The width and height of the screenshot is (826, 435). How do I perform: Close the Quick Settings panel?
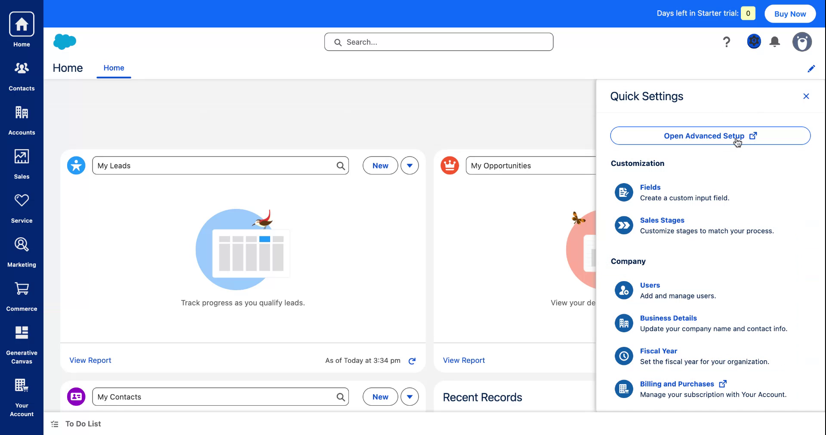pos(806,96)
